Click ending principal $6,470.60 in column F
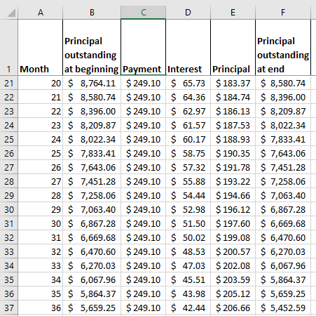Screen dimensions: 316x316 click(x=283, y=237)
